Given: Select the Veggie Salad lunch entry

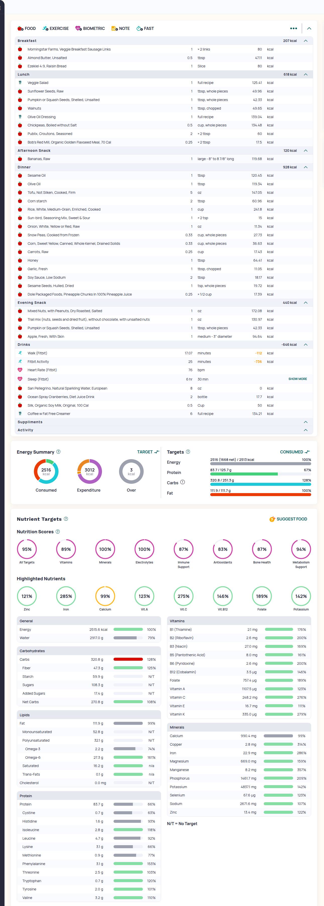Looking at the screenshot, I should point(38,83).
